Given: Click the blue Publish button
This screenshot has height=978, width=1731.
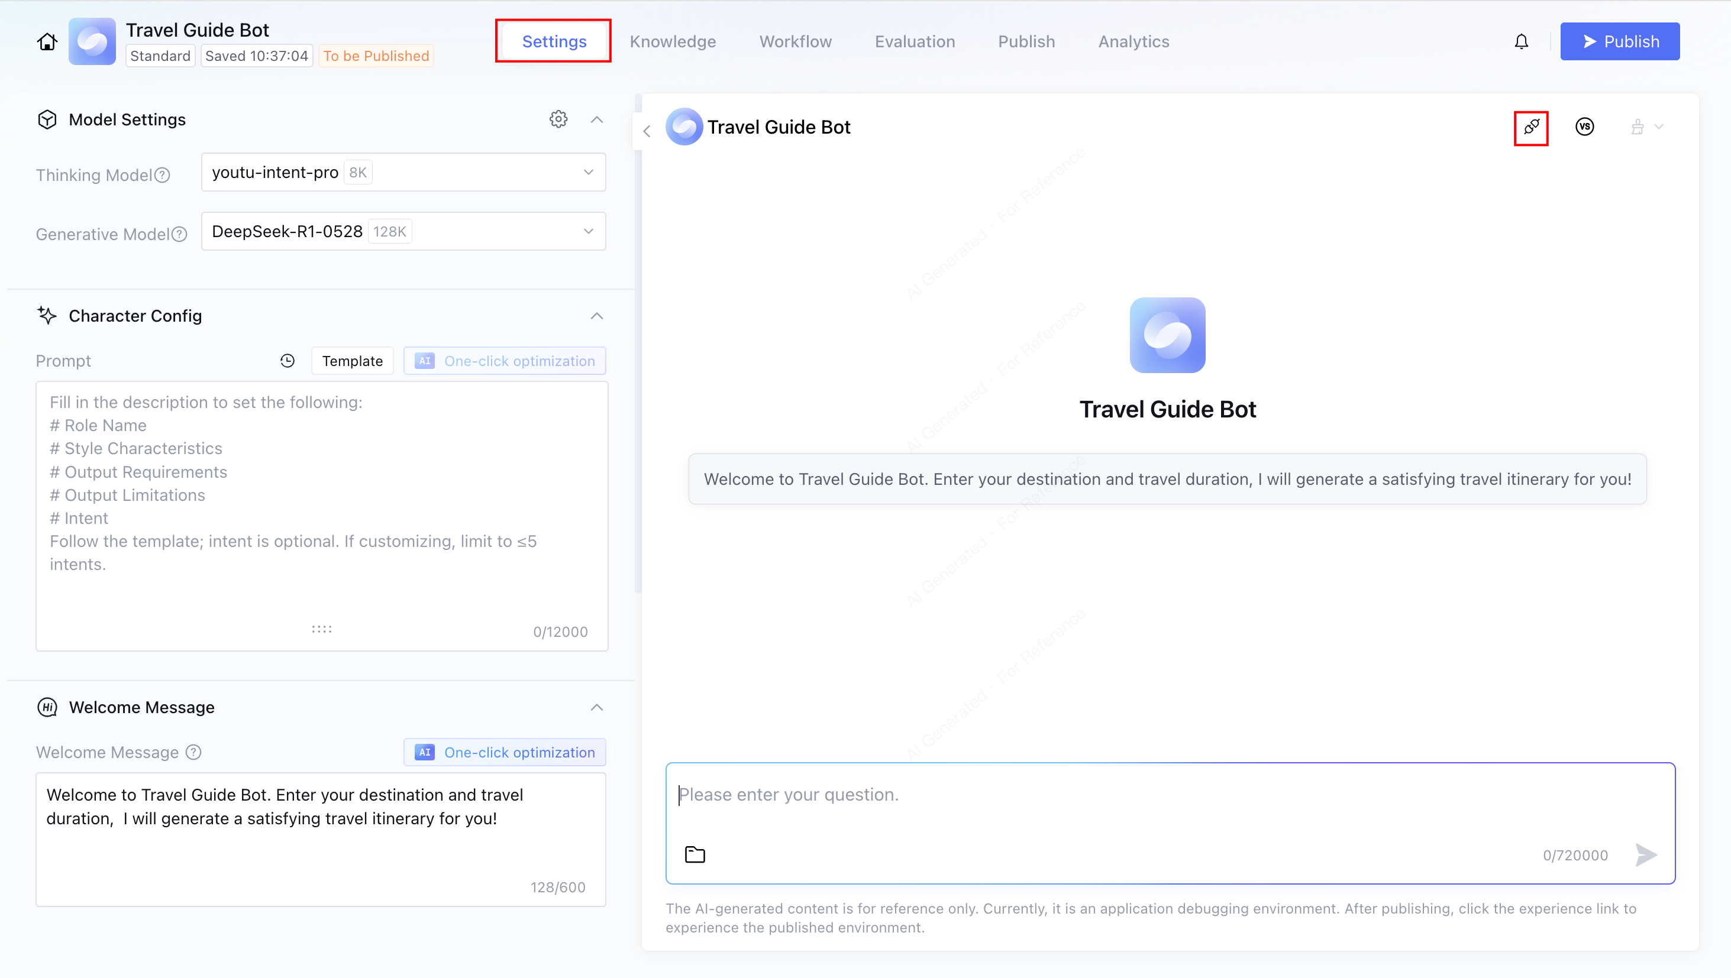Looking at the screenshot, I should (1619, 41).
